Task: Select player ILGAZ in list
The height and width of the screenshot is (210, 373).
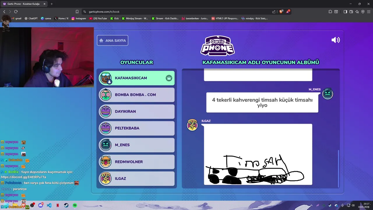Action: click(x=137, y=178)
